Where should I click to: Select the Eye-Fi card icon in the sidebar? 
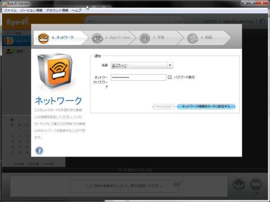coord(8,41)
